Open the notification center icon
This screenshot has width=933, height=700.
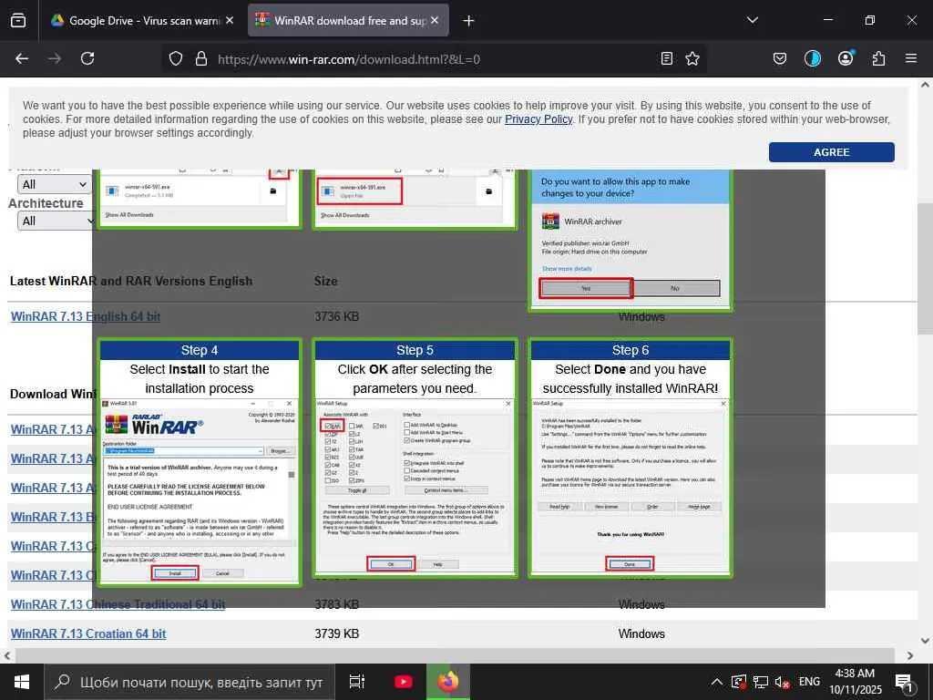(x=905, y=683)
